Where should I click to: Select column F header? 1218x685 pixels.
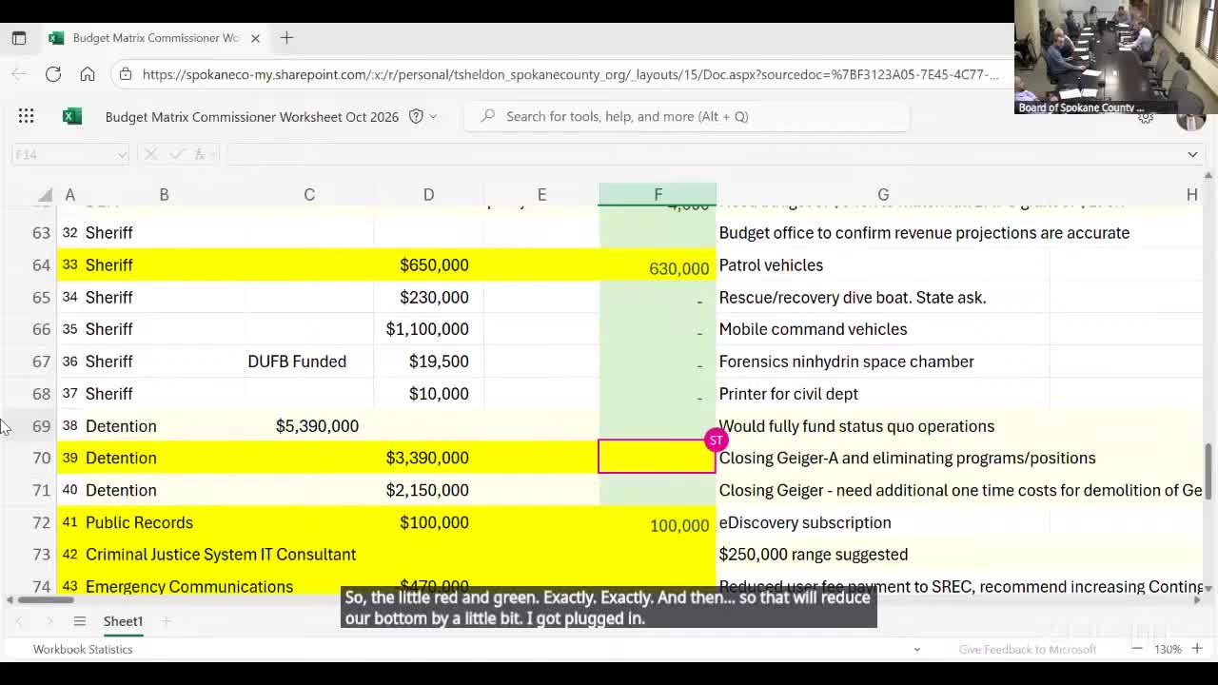coord(658,194)
